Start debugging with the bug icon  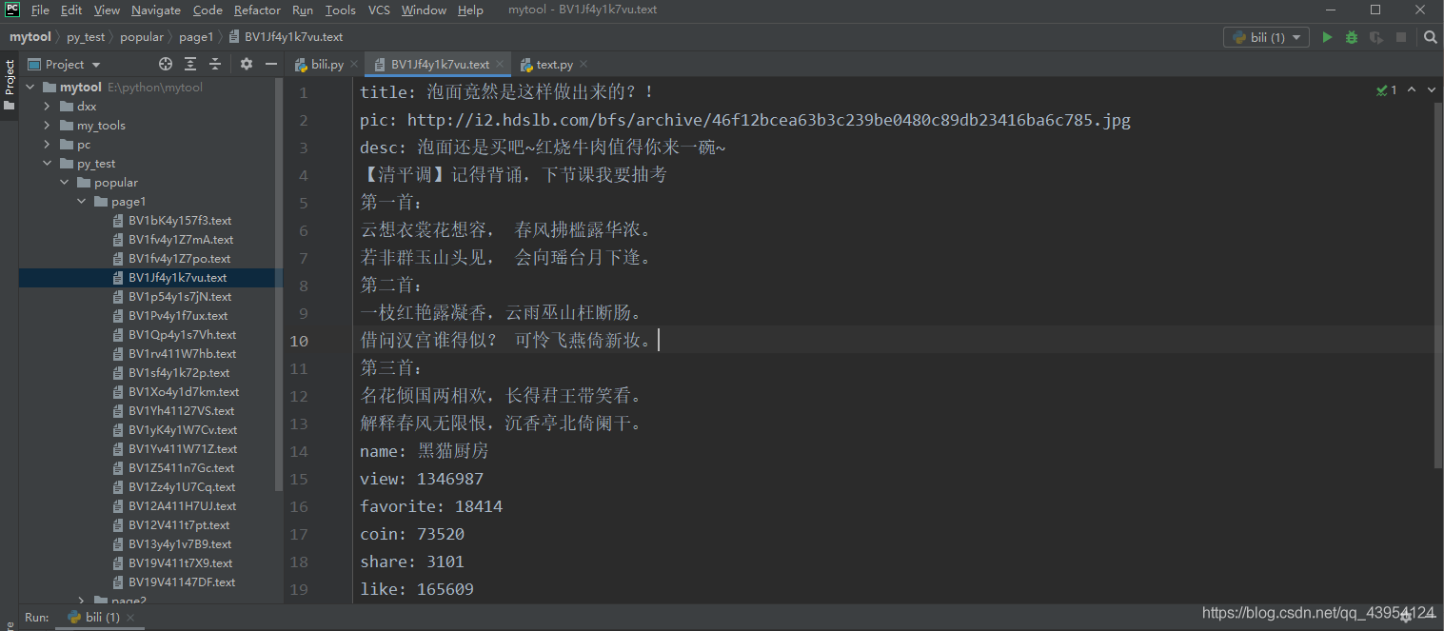coord(1352,37)
